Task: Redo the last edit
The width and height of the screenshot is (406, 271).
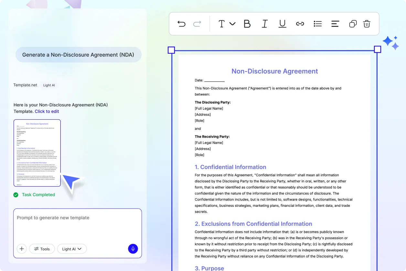Action: point(197,24)
